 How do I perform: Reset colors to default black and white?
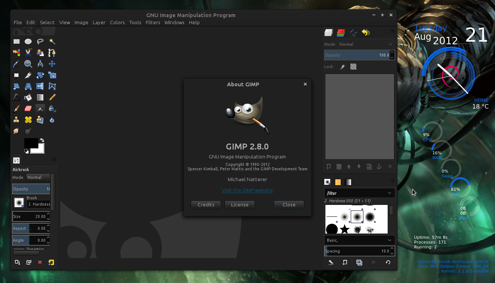coord(26,151)
